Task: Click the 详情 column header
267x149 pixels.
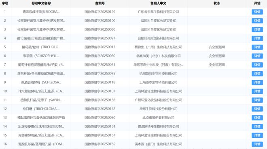Action: (257, 3)
